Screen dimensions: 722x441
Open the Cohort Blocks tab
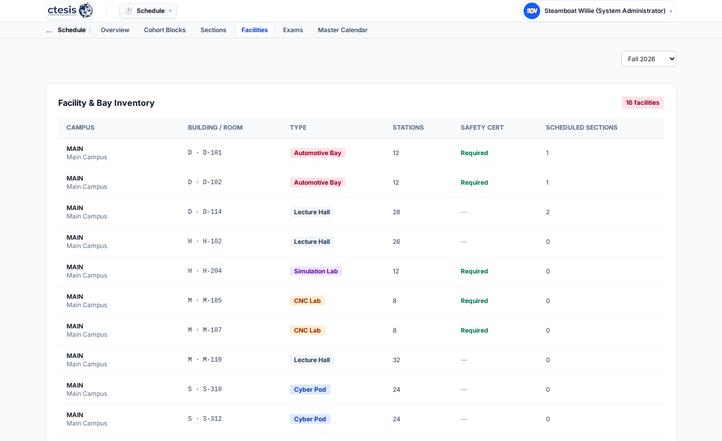point(165,30)
